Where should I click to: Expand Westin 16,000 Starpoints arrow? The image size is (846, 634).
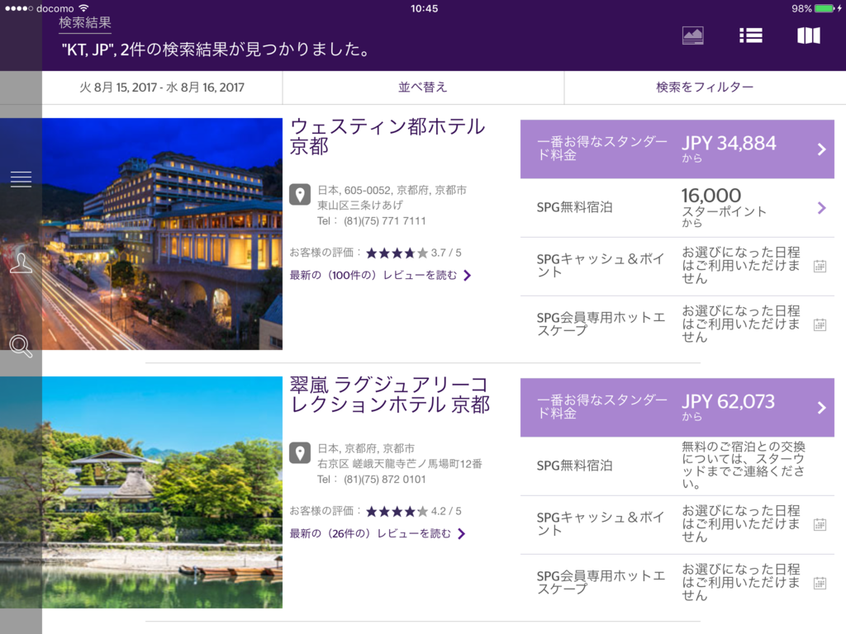[x=822, y=207]
